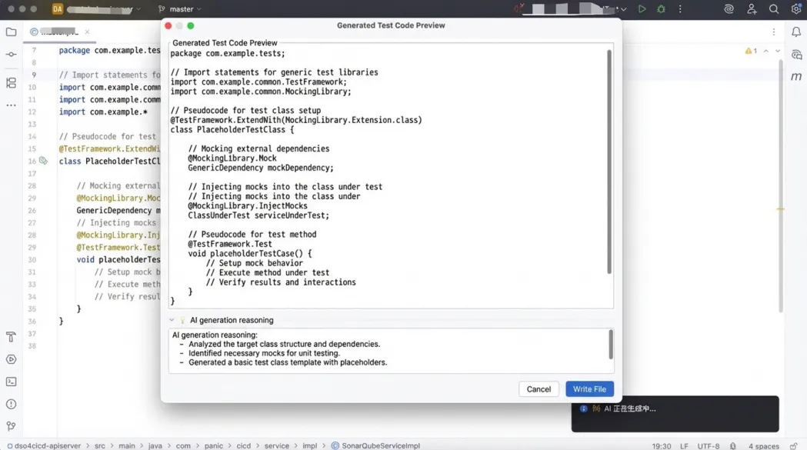Open the Terminal tool window
Image resolution: width=807 pixels, height=450 pixels.
click(11, 382)
